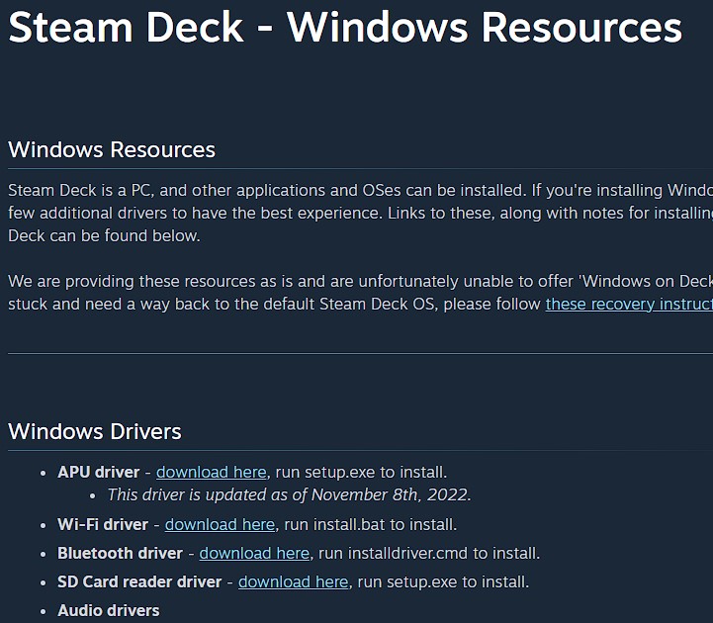This screenshot has width=713, height=623.
Task: Click the 'Bluetooth driver' bold label
Action: (x=120, y=553)
